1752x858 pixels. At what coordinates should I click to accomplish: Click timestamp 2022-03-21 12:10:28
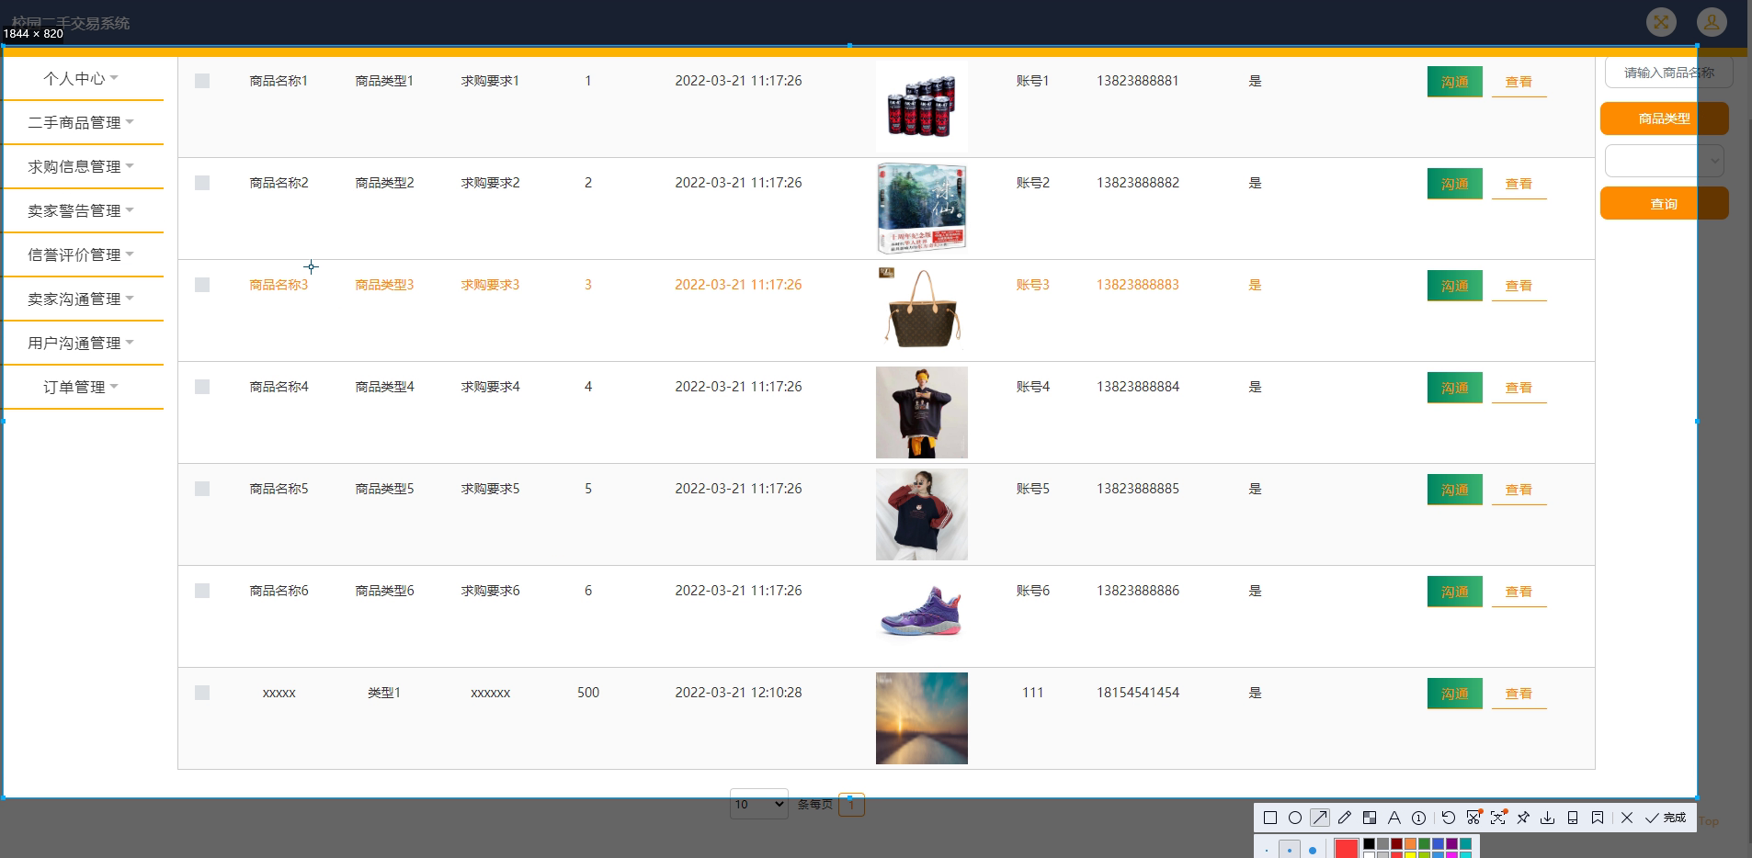point(738,693)
